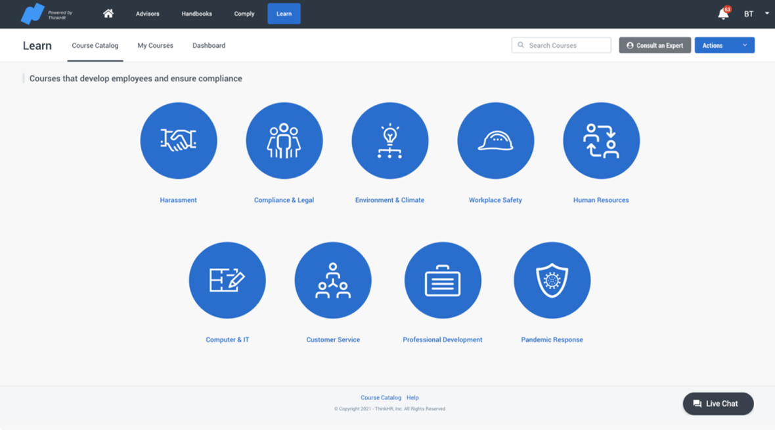
Task: Open the Customer Service category icon
Action: 333,281
